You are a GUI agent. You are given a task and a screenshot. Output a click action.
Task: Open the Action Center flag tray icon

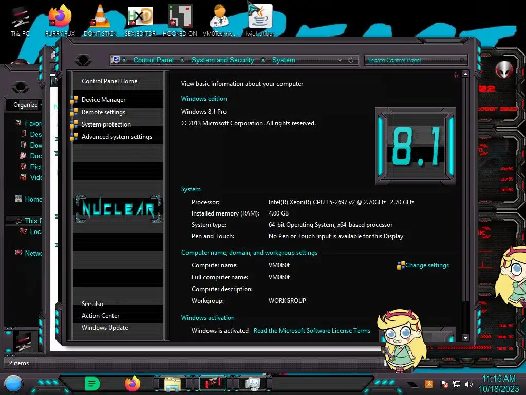[x=444, y=384]
